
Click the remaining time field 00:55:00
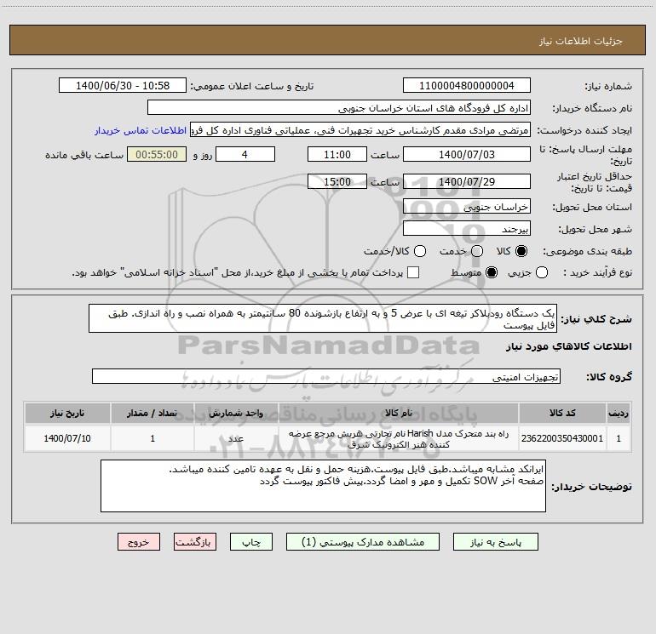[157, 154]
